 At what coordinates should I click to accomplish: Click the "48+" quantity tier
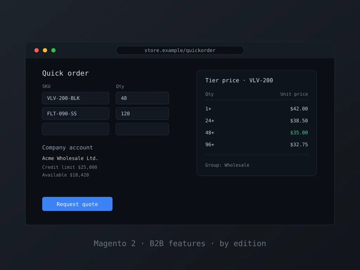click(210, 133)
